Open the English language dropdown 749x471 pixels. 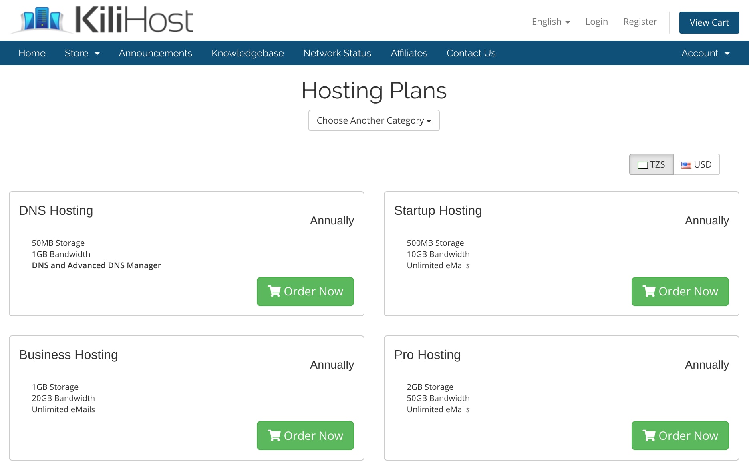(551, 22)
